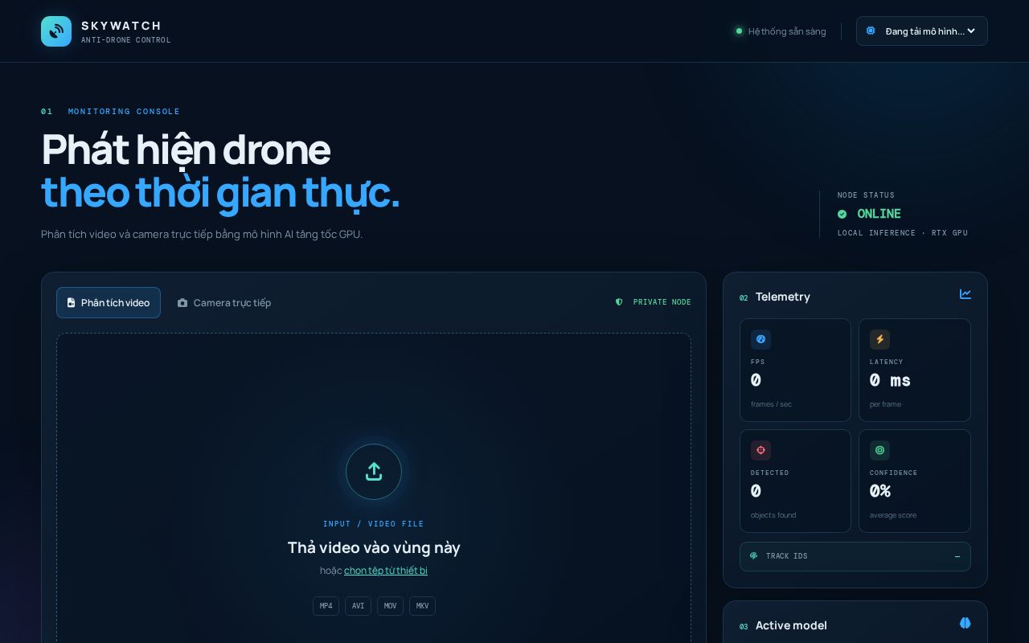
Task: Click the 'PRIVATE NODE' label
Action: (x=662, y=302)
